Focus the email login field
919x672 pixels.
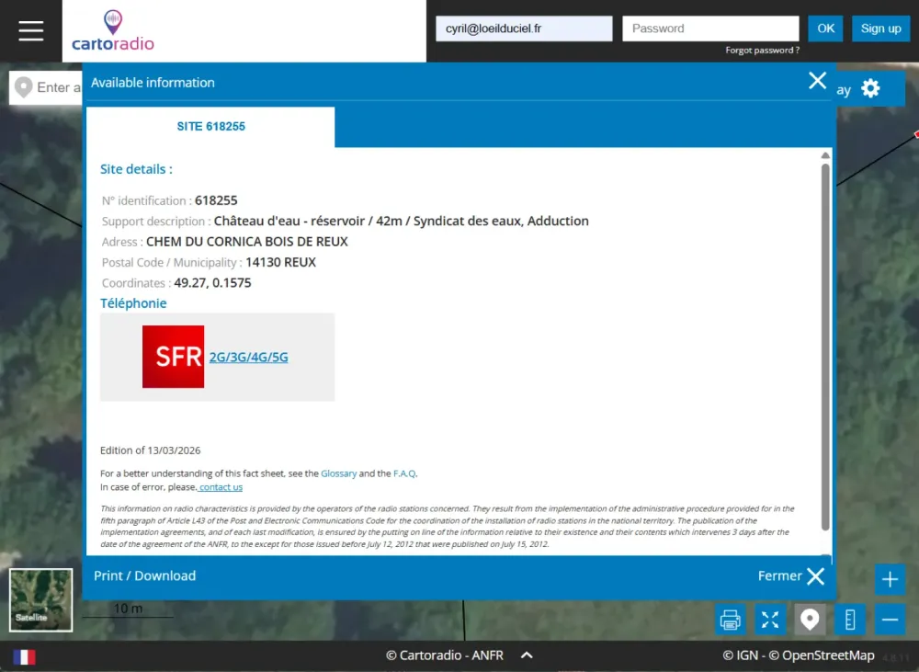[x=524, y=28]
